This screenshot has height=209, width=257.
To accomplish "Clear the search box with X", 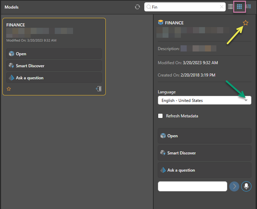I will click(222, 7).
